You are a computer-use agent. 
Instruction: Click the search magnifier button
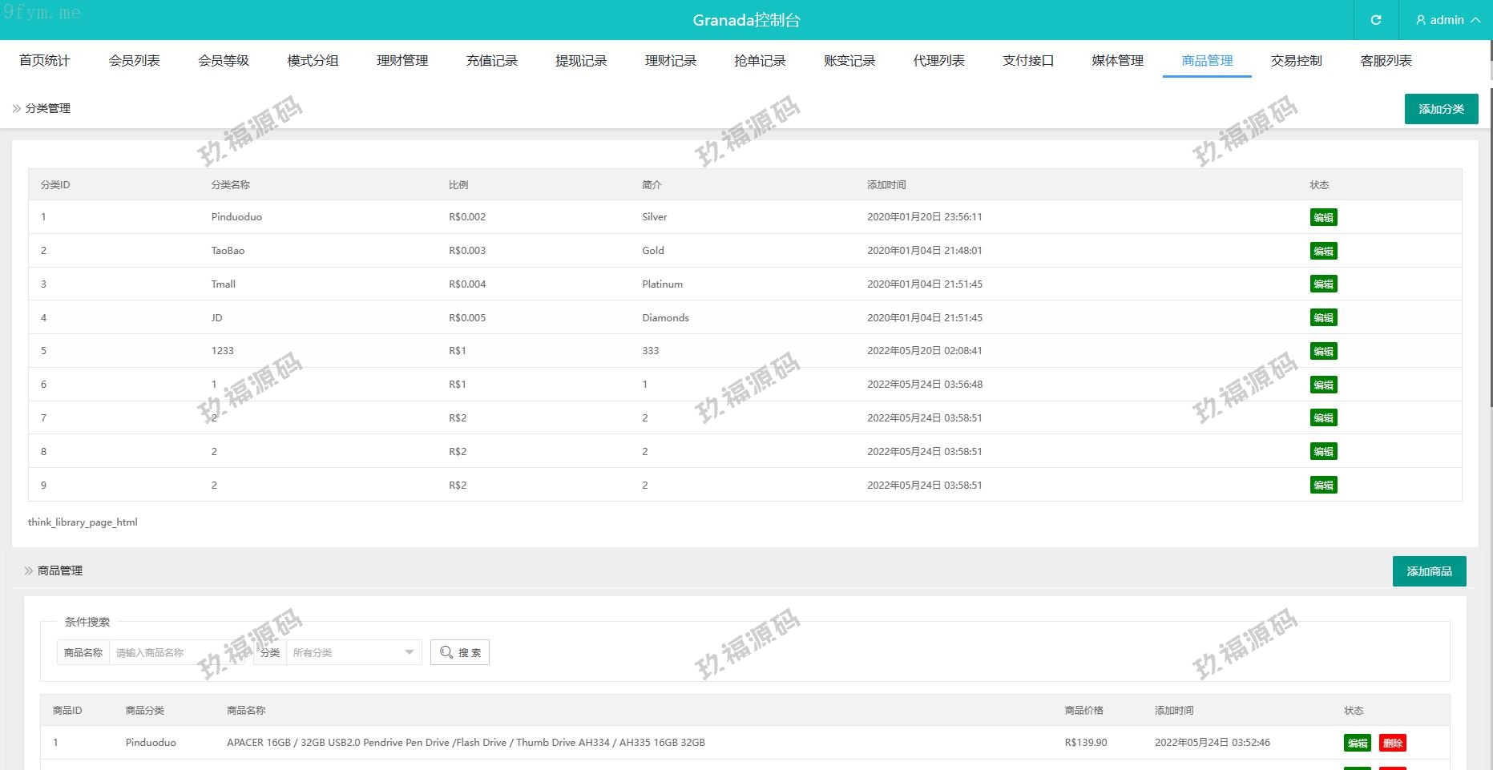460,652
